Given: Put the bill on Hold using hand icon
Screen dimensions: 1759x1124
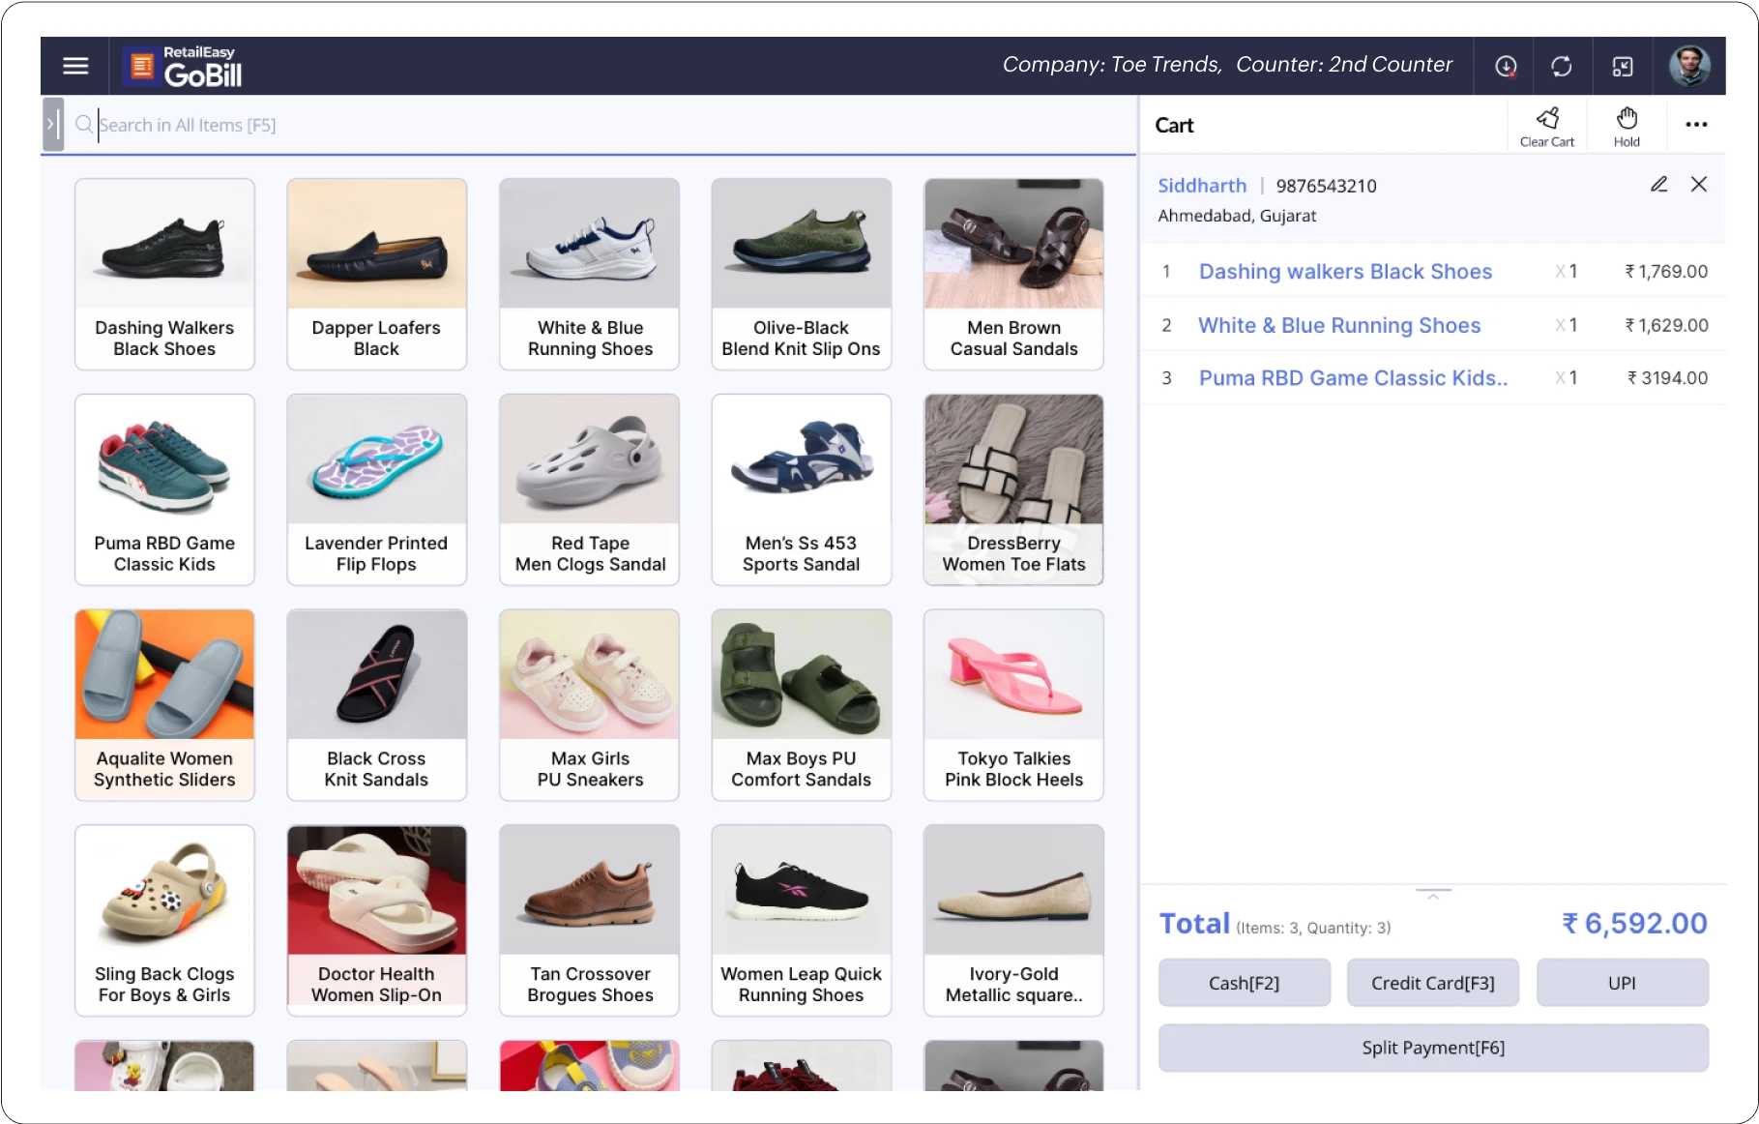Looking at the screenshot, I should (x=1626, y=121).
